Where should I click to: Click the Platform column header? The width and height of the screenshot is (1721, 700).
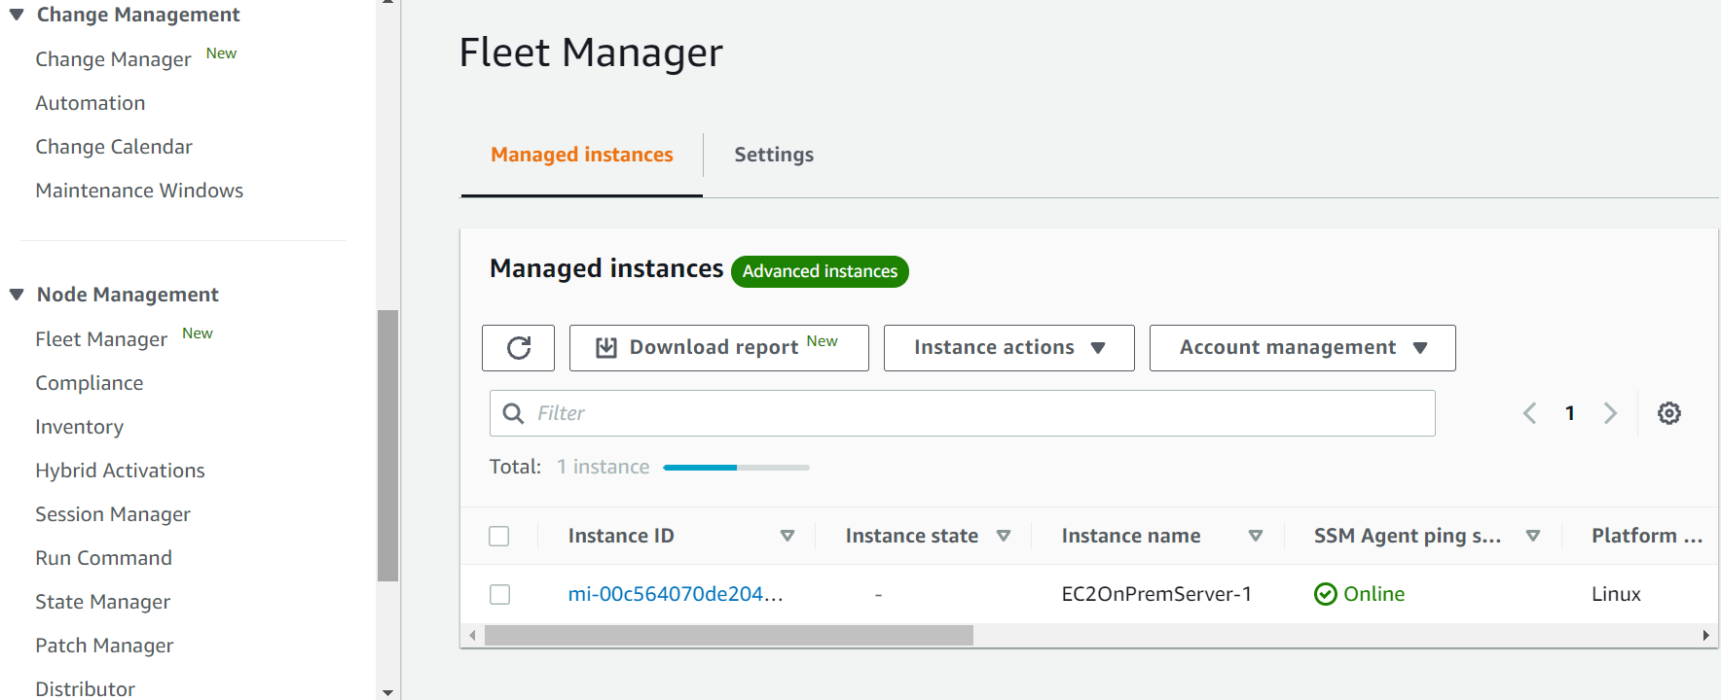point(1646,536)
